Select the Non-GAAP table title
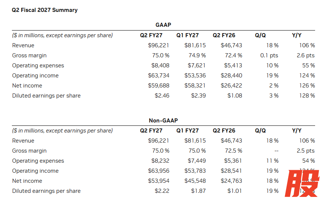The height and width of the screenshot is (204, 327). pyautogui.click(x=163, y=121)
